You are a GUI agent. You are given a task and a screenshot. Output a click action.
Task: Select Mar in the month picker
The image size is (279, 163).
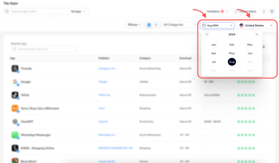click(x=250, y=45)
